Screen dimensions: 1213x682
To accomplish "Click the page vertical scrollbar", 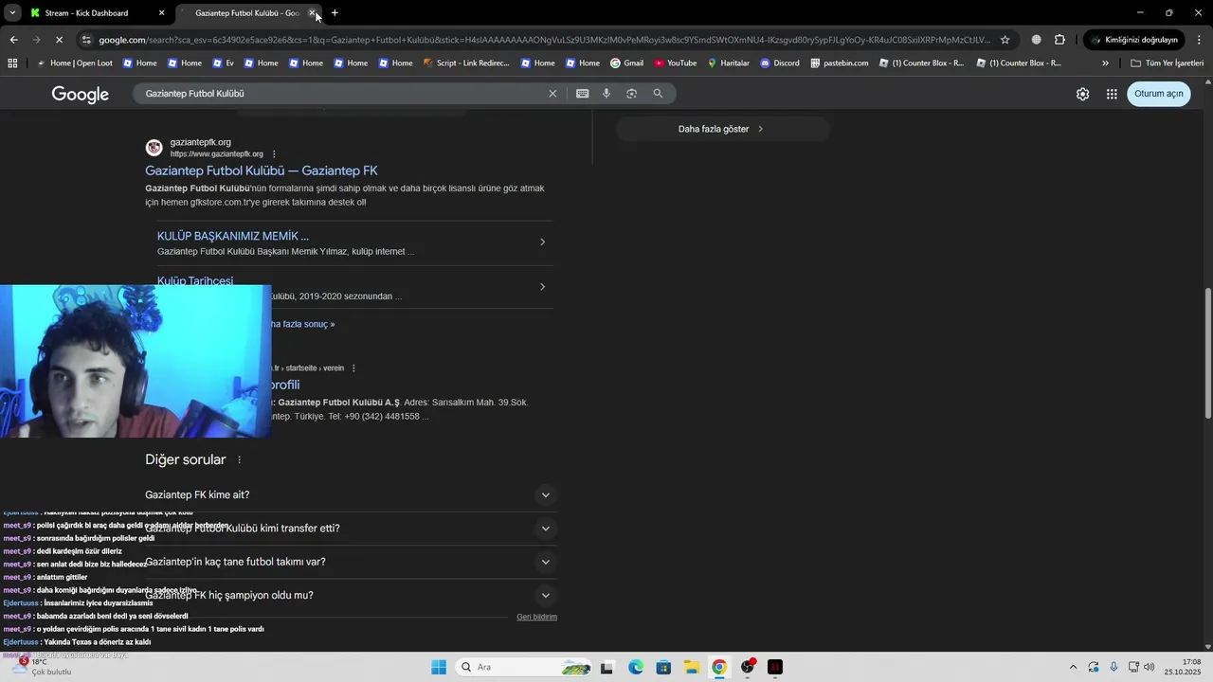I will [x=1207, y=352].
